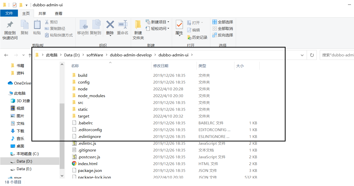This screenshot has width=354, height=186.
Task: Switch to the 主页 (Home) tab
Action: [x=26, y=14]
